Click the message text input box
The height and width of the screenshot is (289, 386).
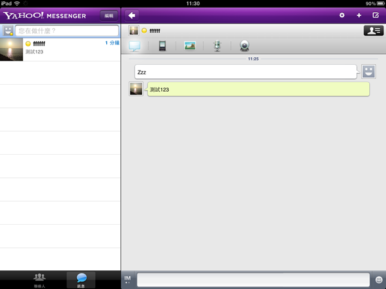tap(253, 279)
